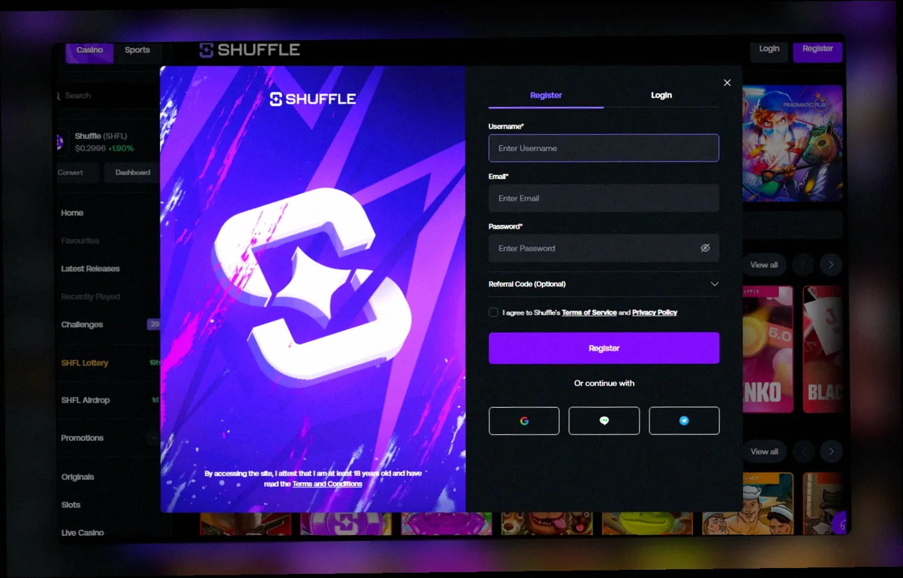The width and height of the screenshot is (903, 578).
Task: Continue with the Line chat icon button
Action: pos(604,421)
